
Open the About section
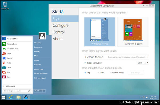(58, 39)
